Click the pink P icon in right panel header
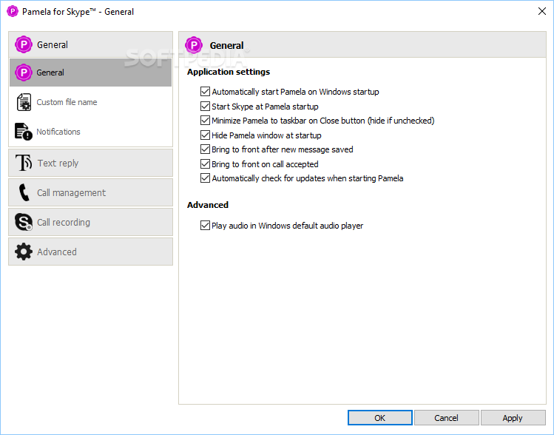The width and height of the screenshot is (554, 435). pyautogui.click(x=194, y=45)
